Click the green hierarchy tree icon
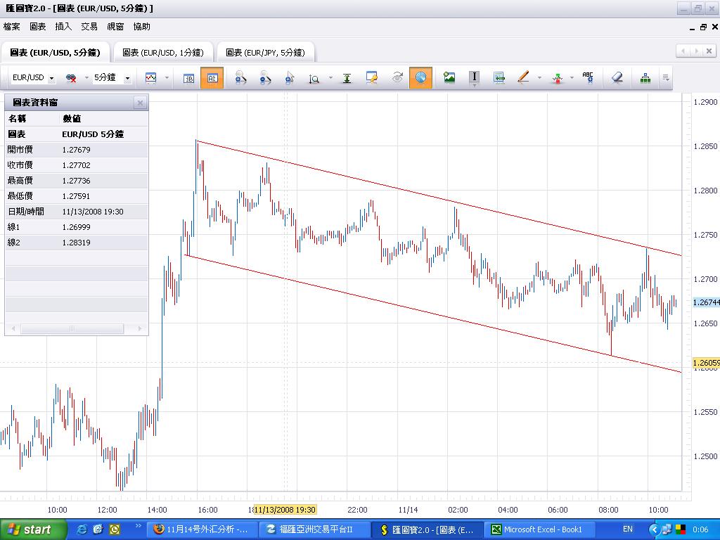Viewport: 720px width, 540px height. click(x=645, y=78)
